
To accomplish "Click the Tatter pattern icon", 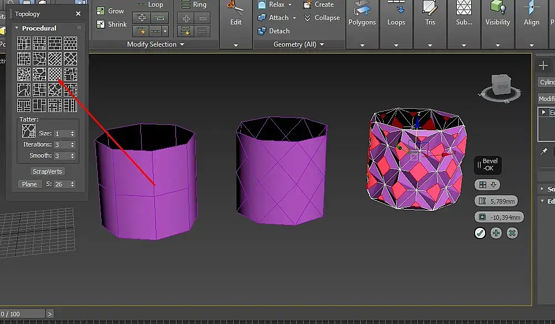I will tap(28, 131).
